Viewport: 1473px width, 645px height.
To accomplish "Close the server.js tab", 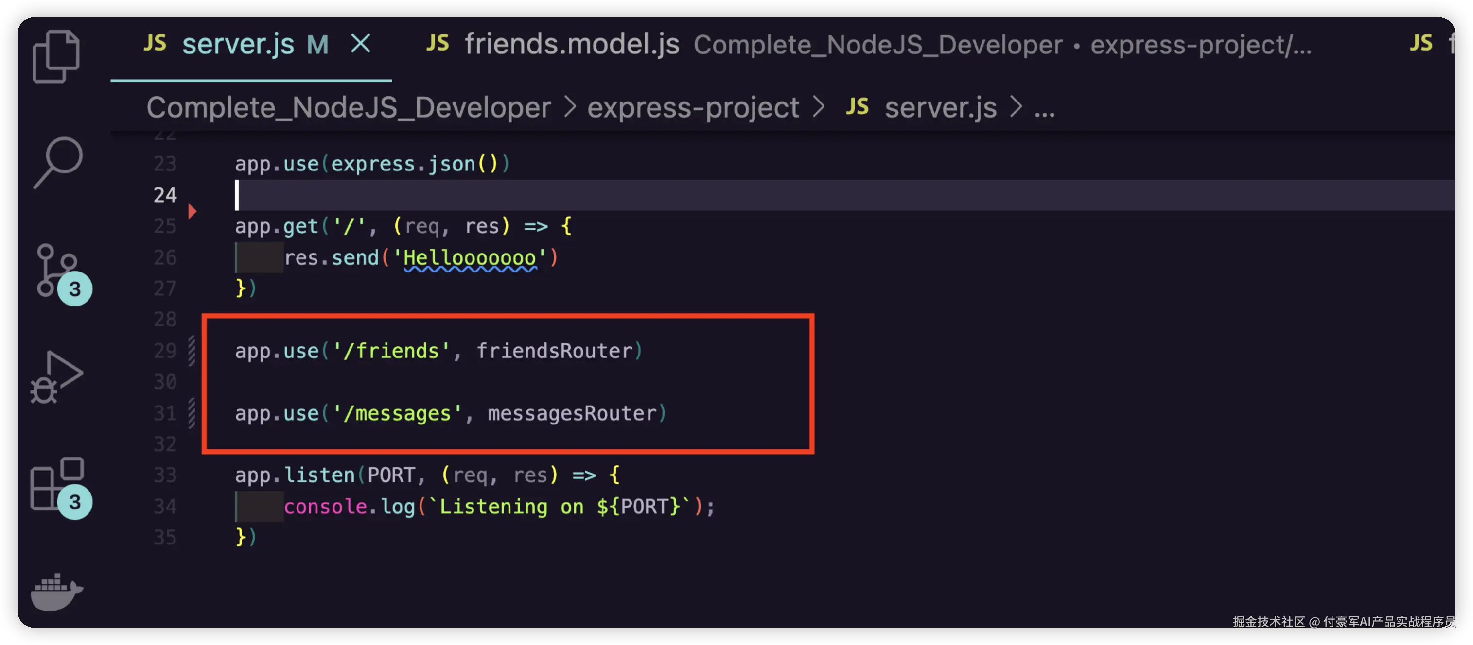I will [361, 43].
